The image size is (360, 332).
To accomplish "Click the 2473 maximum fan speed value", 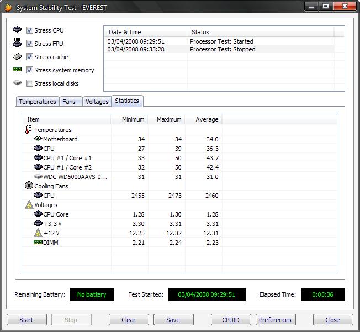I will coord(174,196).
